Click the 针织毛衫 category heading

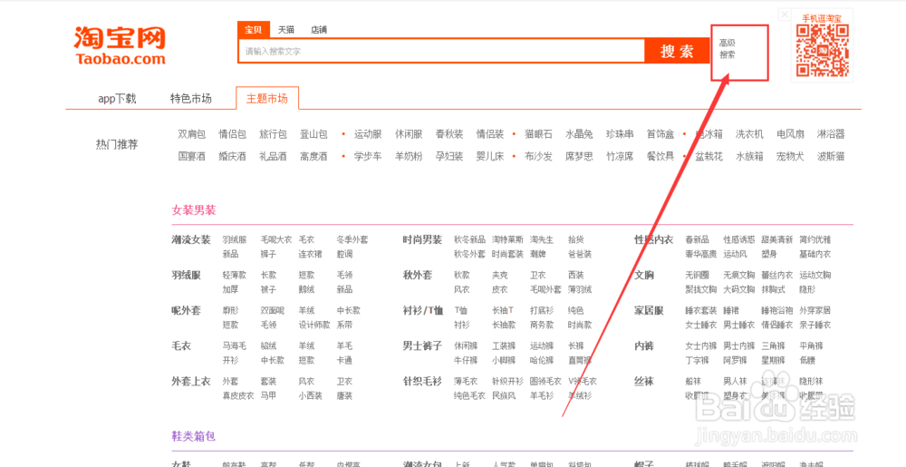pos(422,381)
